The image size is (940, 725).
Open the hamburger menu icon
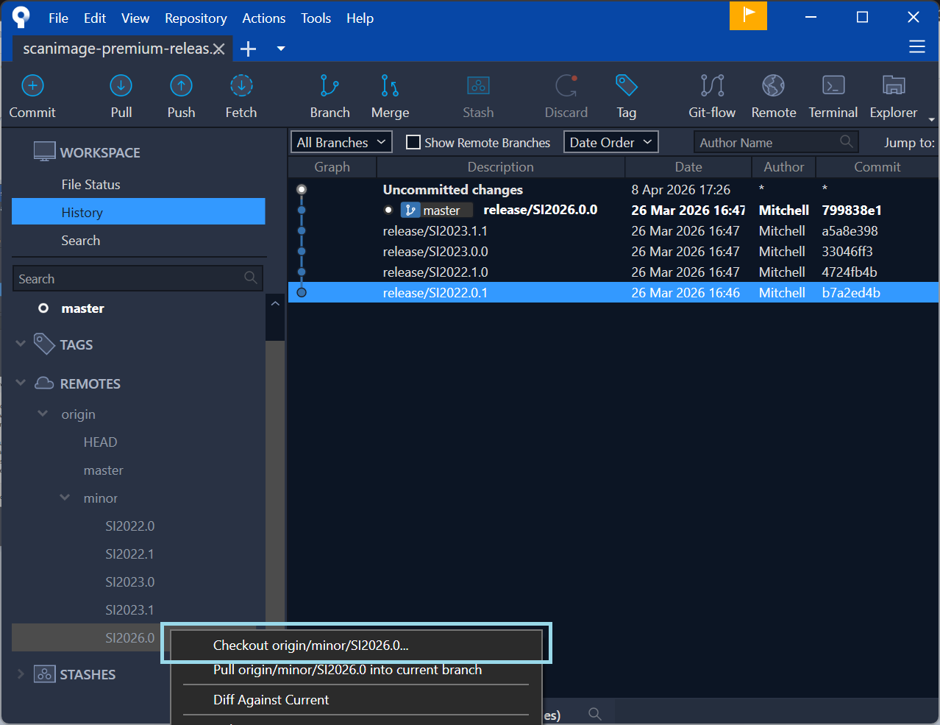[917, 47]
